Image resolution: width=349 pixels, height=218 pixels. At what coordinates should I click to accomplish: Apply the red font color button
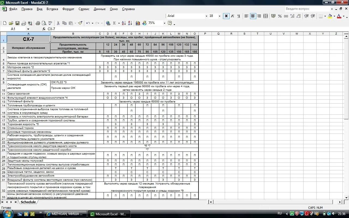(x=339, y=16)
